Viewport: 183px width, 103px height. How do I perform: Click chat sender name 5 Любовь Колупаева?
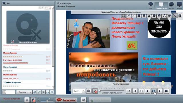(x=12, y=82)
